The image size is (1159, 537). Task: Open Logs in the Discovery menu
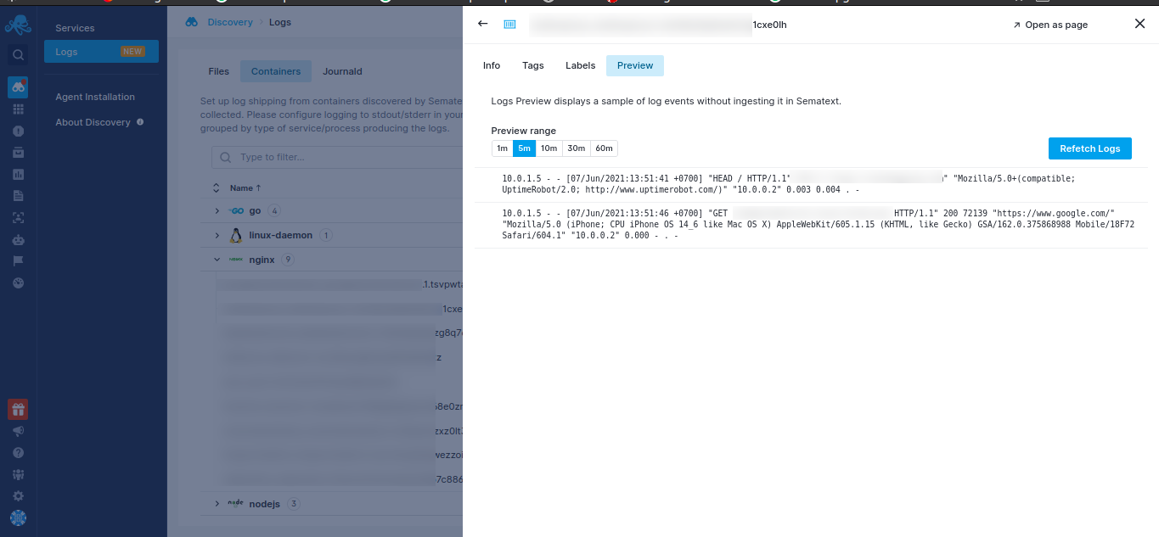[x=101, y=52]
